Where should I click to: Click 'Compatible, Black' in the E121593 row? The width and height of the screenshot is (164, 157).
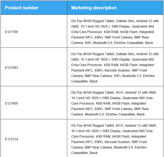click(84, 81)
